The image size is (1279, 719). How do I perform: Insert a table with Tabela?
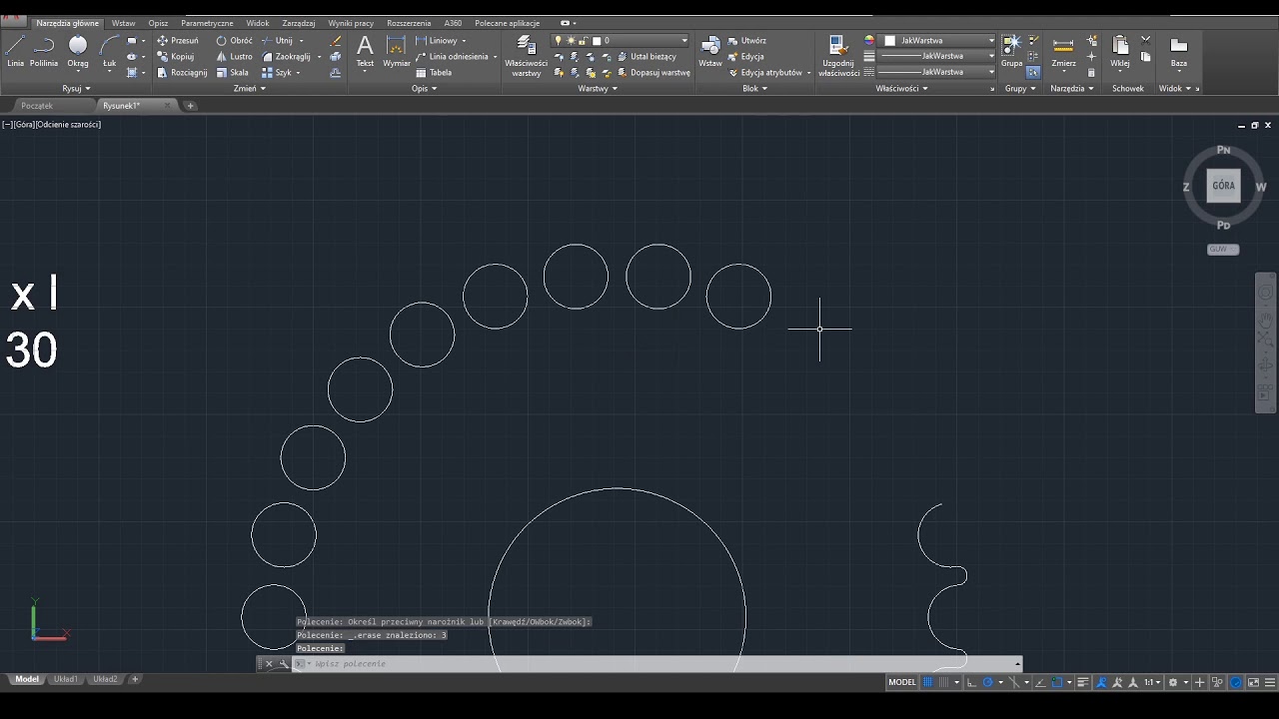click(434, 72)
